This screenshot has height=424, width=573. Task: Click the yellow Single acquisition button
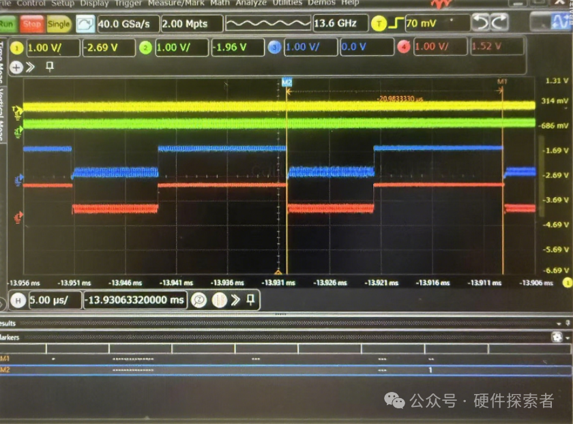[x=59, y=24]
